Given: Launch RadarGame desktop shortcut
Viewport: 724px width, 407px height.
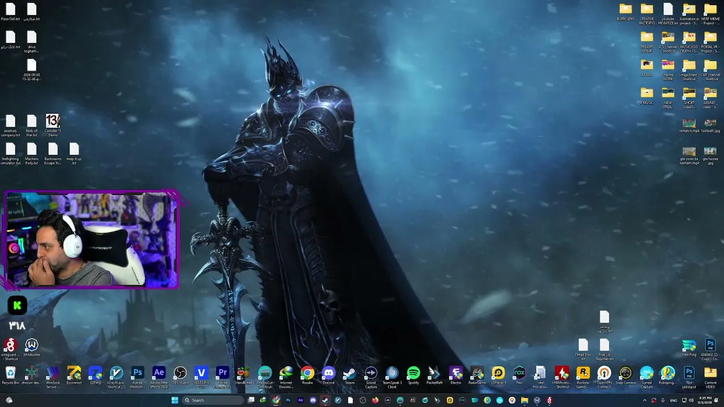Looking at the screenshot, I should coord(477,375).
